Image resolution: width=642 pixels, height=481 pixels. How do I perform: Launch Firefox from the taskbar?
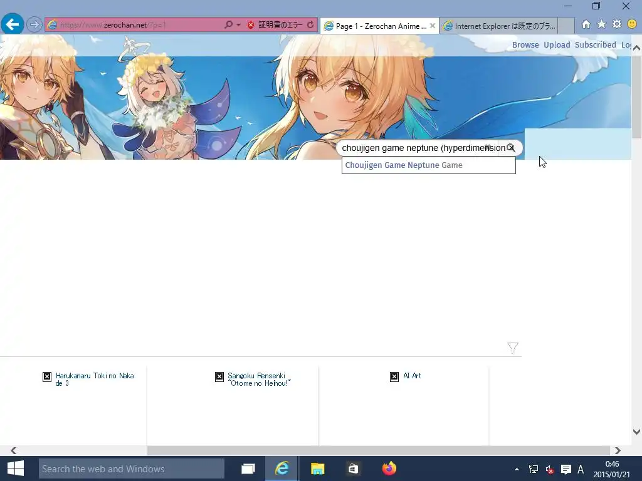pyautogui.click(x=389, y=468)
